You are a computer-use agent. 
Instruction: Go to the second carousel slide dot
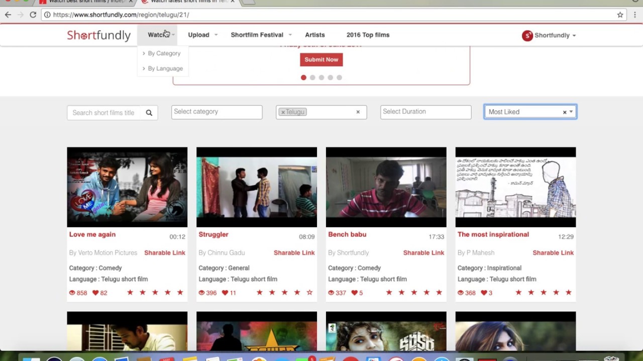(312, 78)
